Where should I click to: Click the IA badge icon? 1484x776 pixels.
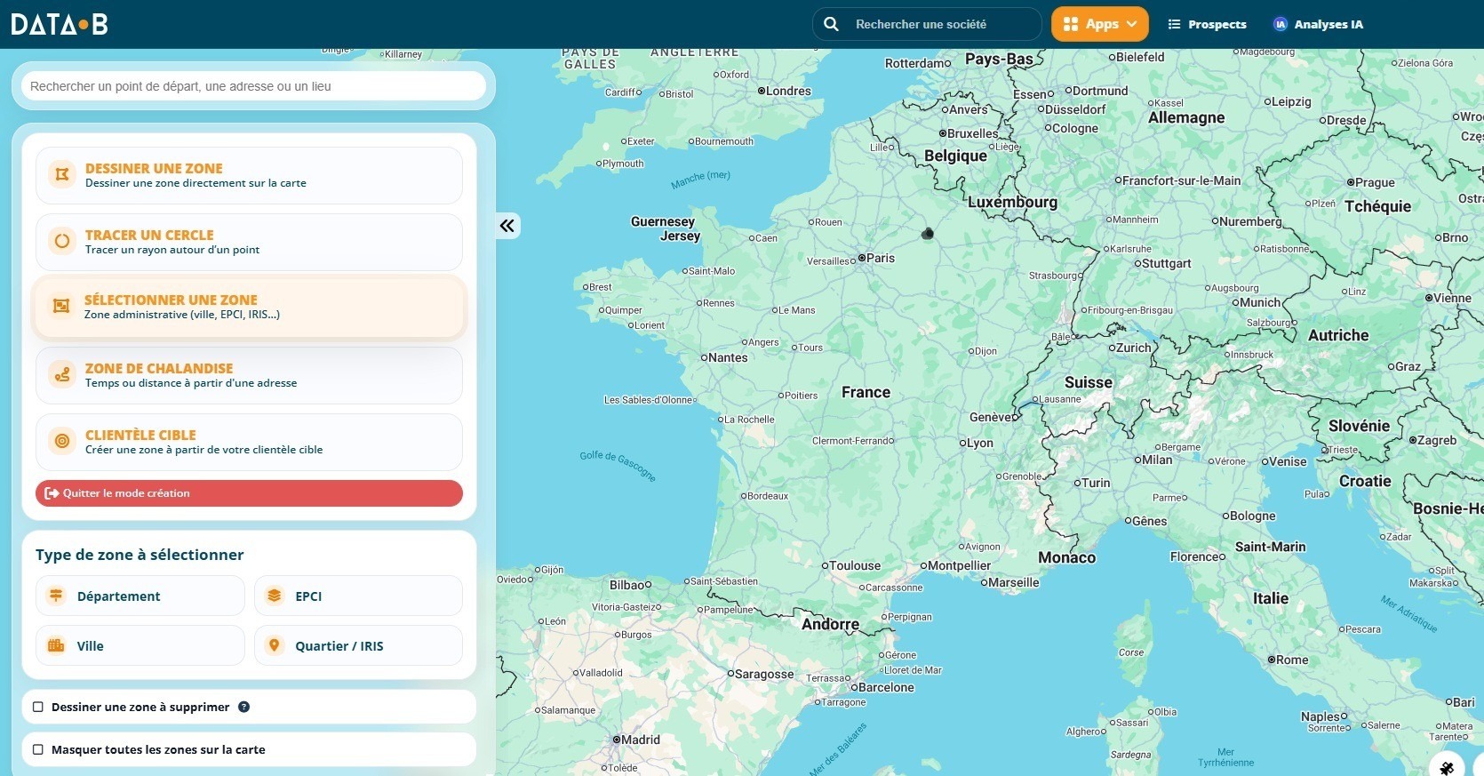coord(1281,24)
